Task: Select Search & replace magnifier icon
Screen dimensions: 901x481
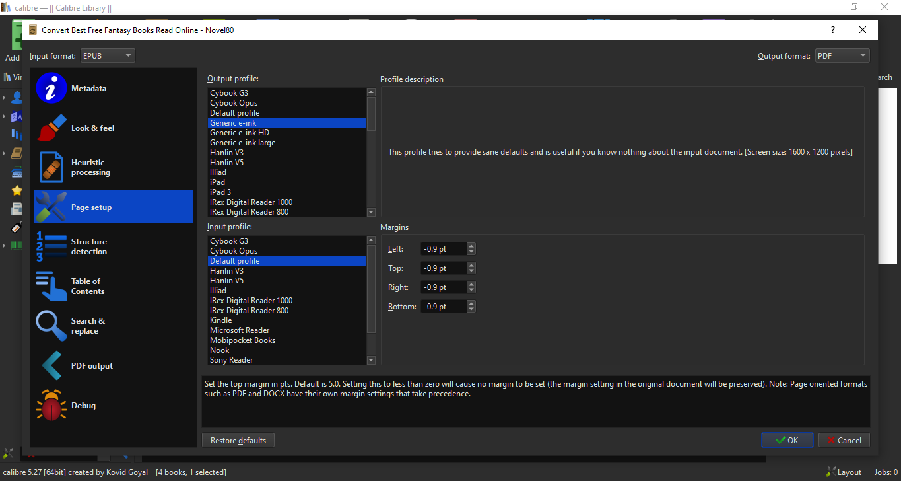Action: click(x=51, y=326)
